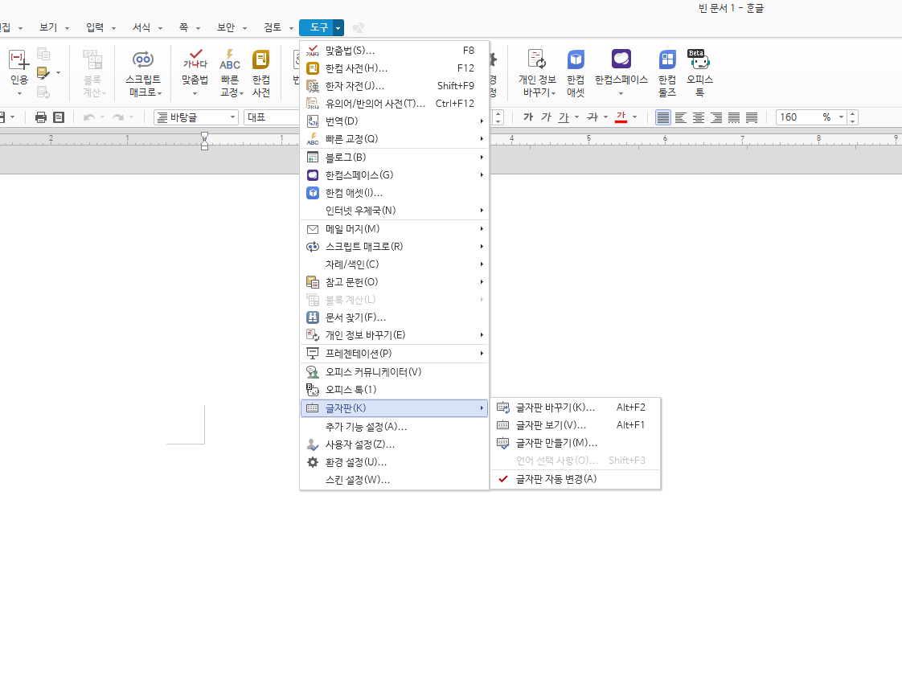
Task: Open 한컴 사전 dictionary ribbon icon
Action: pos(261,73)
